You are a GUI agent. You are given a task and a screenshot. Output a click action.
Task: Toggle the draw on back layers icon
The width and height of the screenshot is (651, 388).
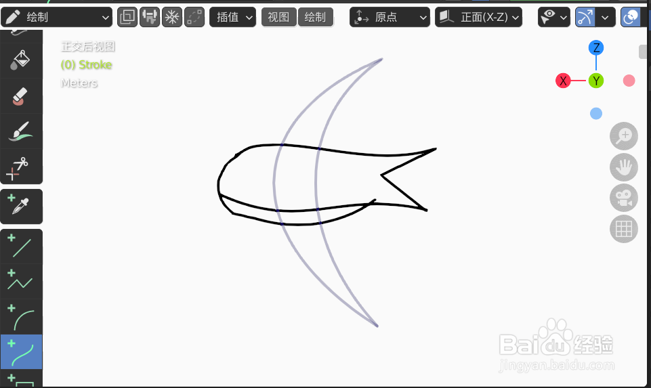tap(127, 17)
